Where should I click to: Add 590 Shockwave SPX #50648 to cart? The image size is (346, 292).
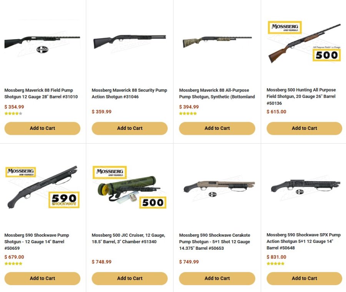304,279
